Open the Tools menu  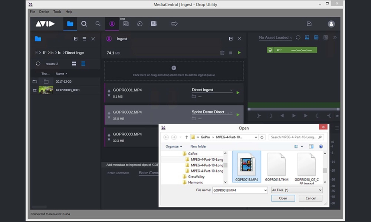(57, 11)
